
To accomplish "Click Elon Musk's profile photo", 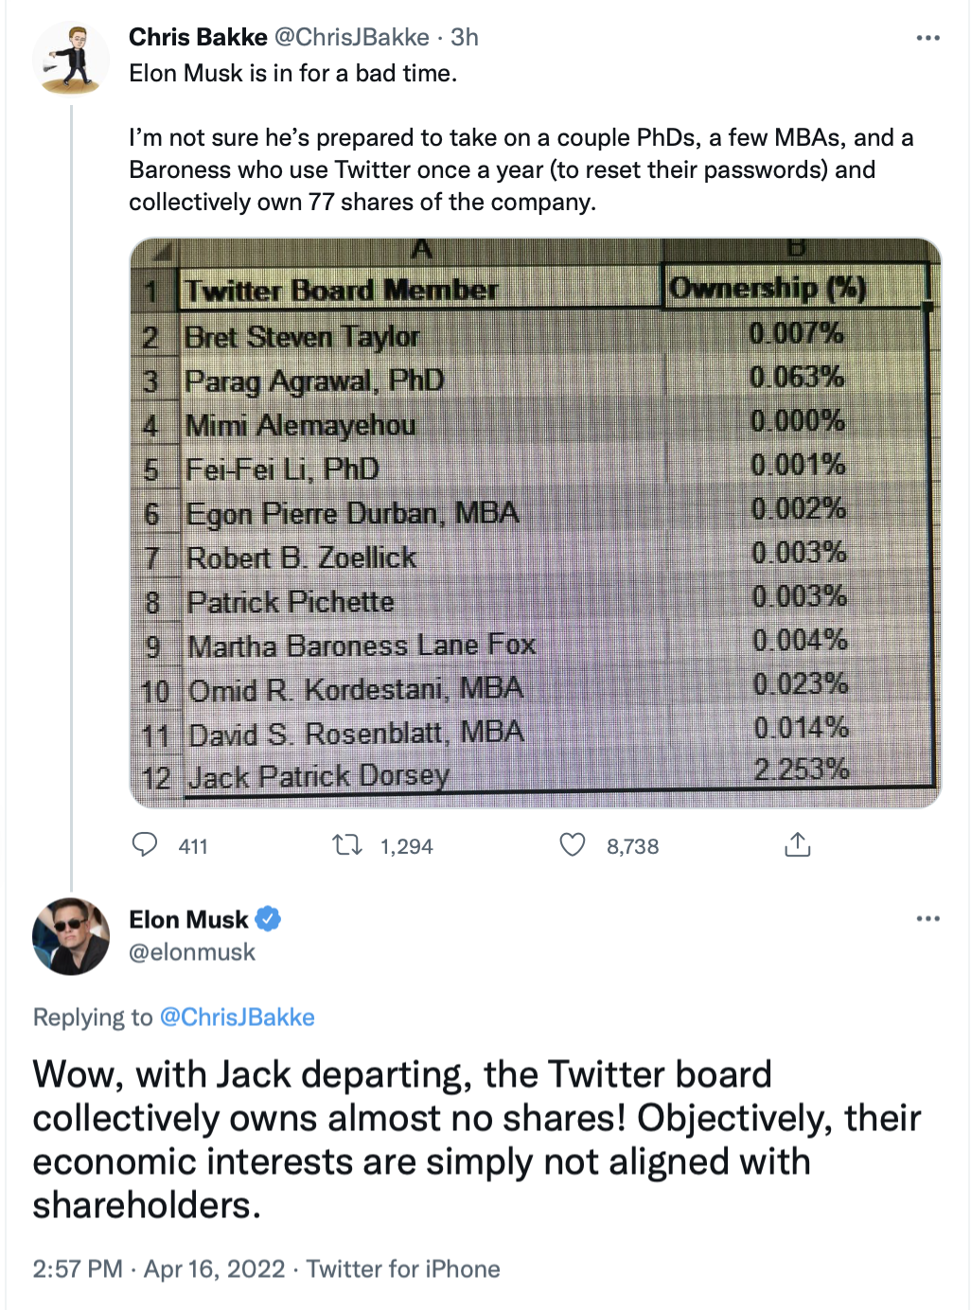I will (x=71, y=936).
